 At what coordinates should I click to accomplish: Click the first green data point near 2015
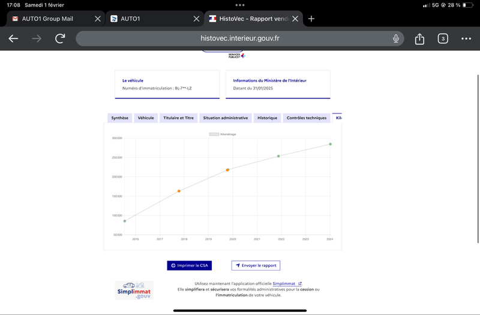125,221
